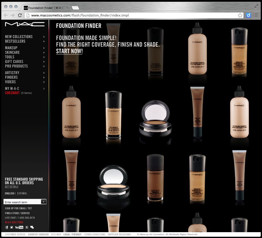Click the browser address bar URL
This screenshot has height=238, width=262.
pyautogui.click(x=80, y=15)
